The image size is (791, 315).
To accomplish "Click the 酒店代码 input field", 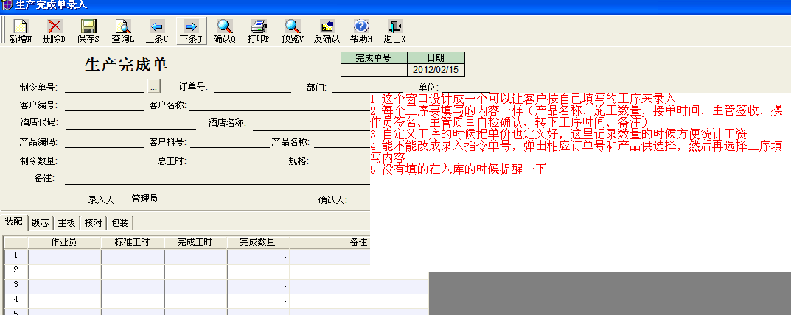I will (130, 123).
